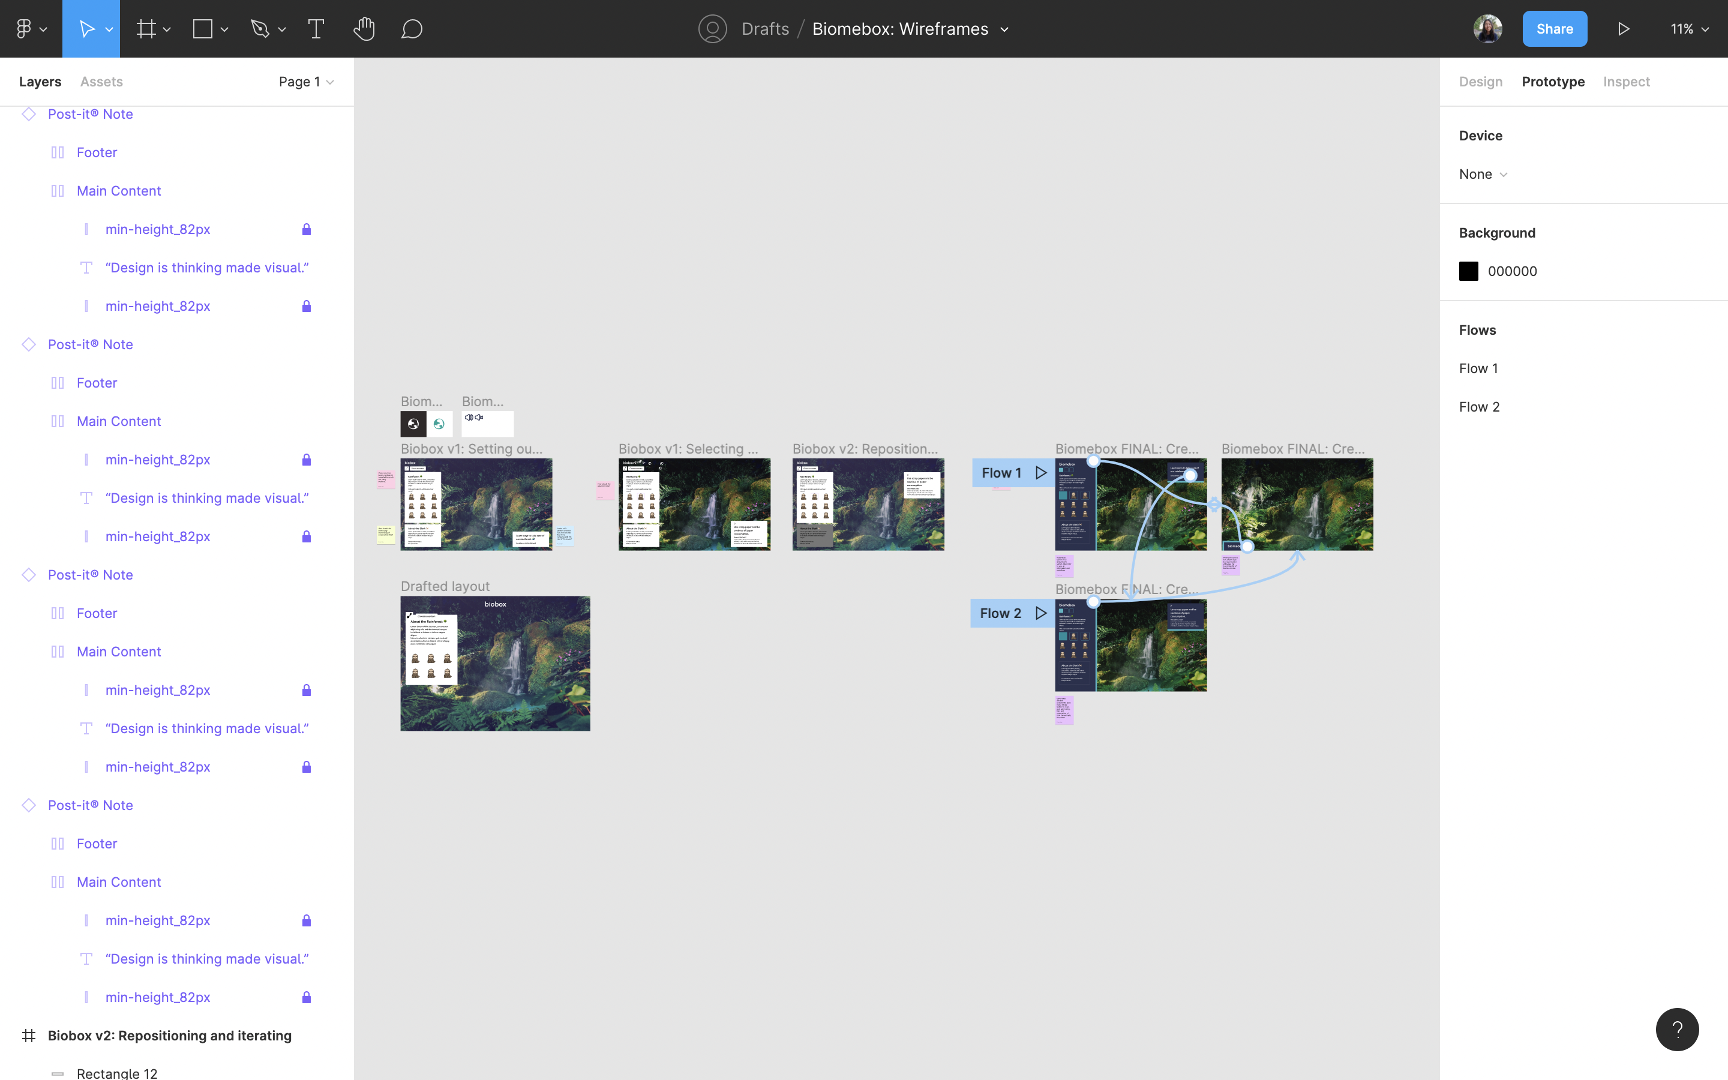Image resolution: width=1728 pixels, height=1080 pixels.
Task: Open the help question mark button
Action: point(1676,1029)
